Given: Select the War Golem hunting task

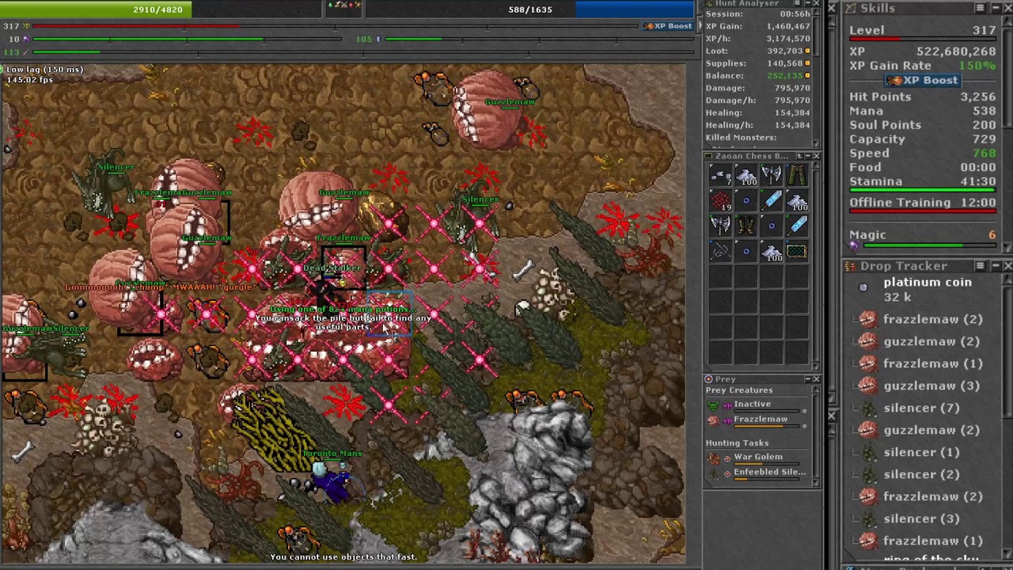Looking at the screenshot, I should 758,458.
